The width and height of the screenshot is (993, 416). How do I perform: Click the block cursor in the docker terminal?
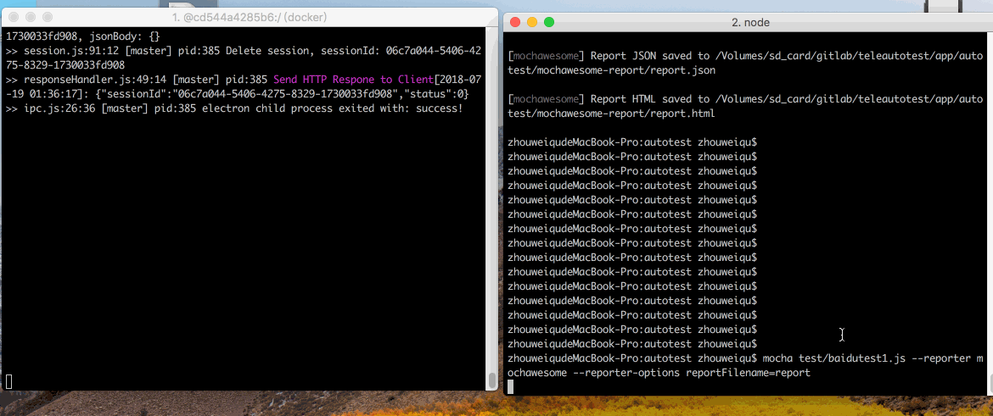9,380
